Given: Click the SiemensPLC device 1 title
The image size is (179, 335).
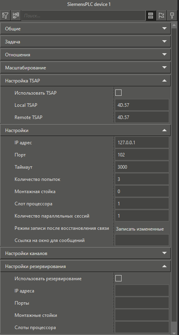Looking at the screenshot, I should (x=89, y=4).
